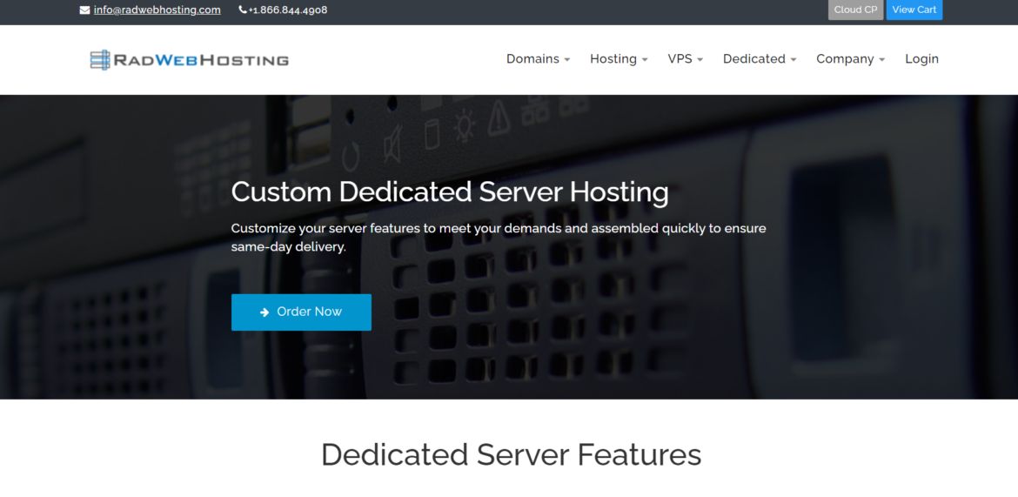Viewport: 1018px width, 497px height.
Task: Click the envelope icon beside the email address
Action: pos(84,10)
